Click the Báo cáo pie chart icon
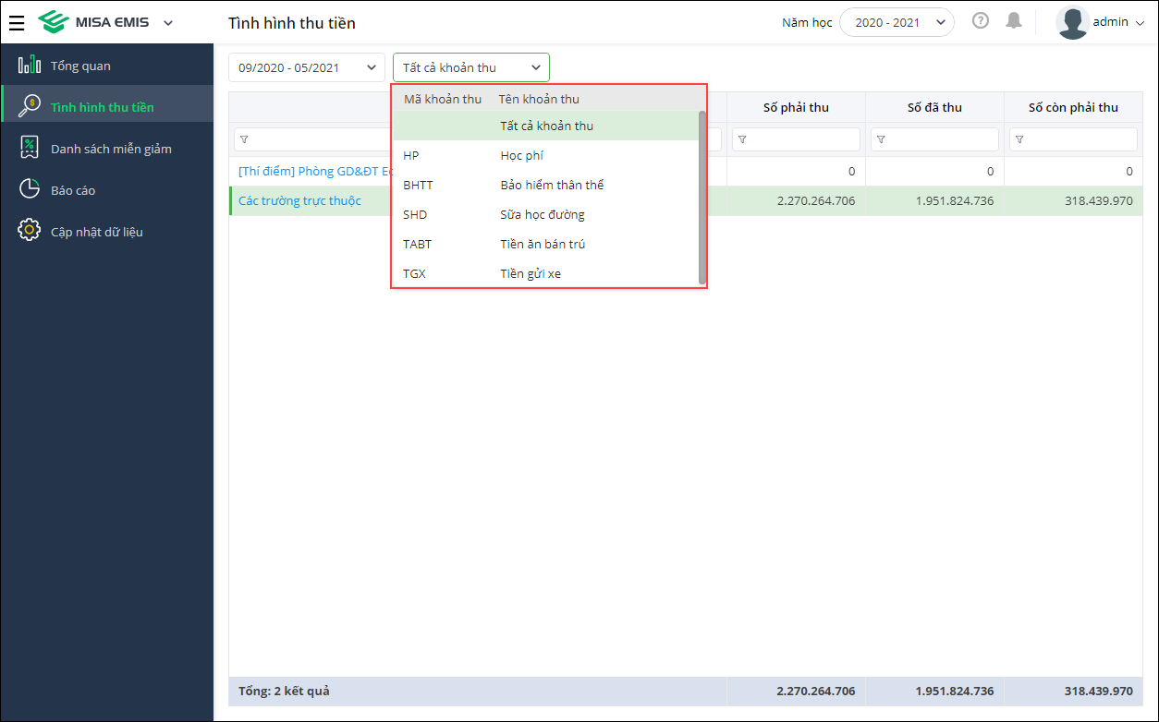 [x=30, y=189]
